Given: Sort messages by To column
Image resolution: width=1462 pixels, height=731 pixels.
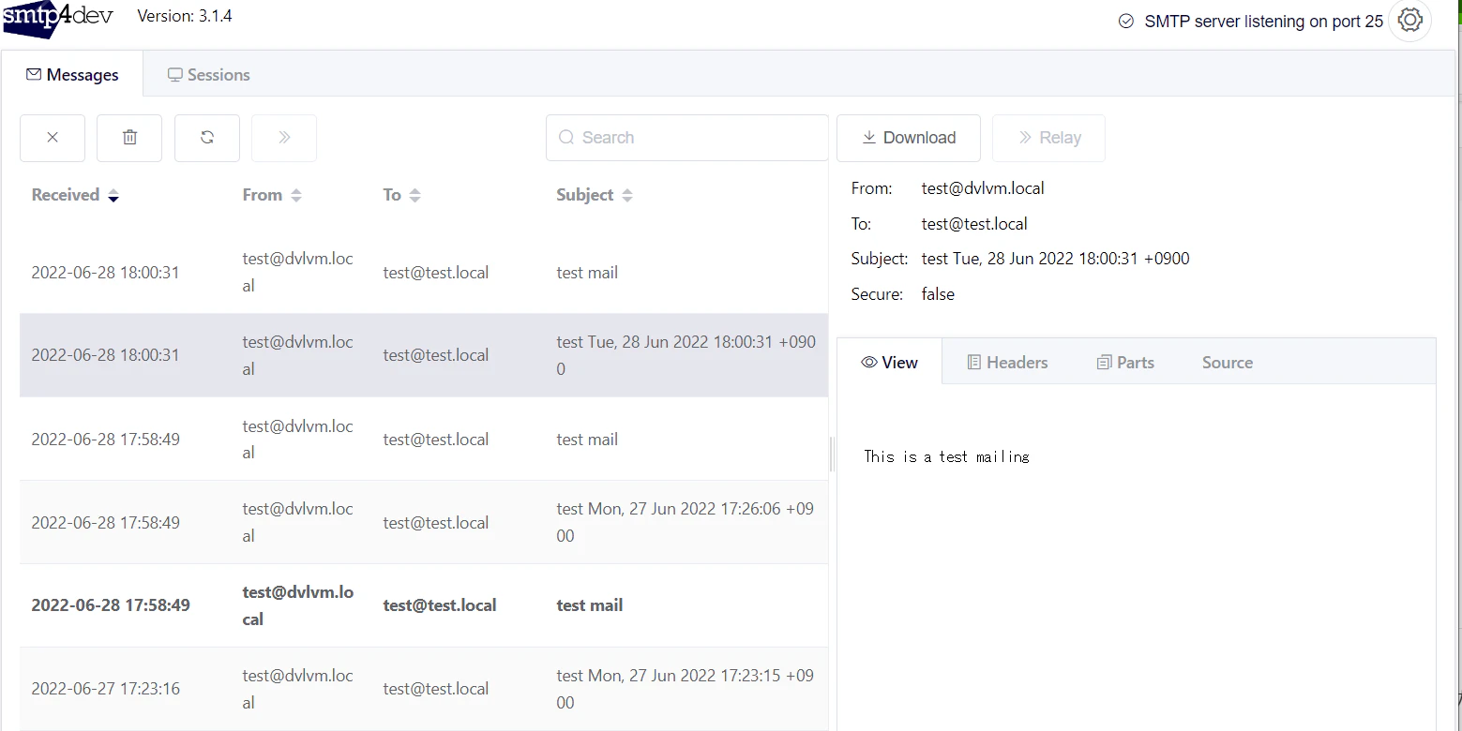Looking at the screenshot, I should coord(401,195).
